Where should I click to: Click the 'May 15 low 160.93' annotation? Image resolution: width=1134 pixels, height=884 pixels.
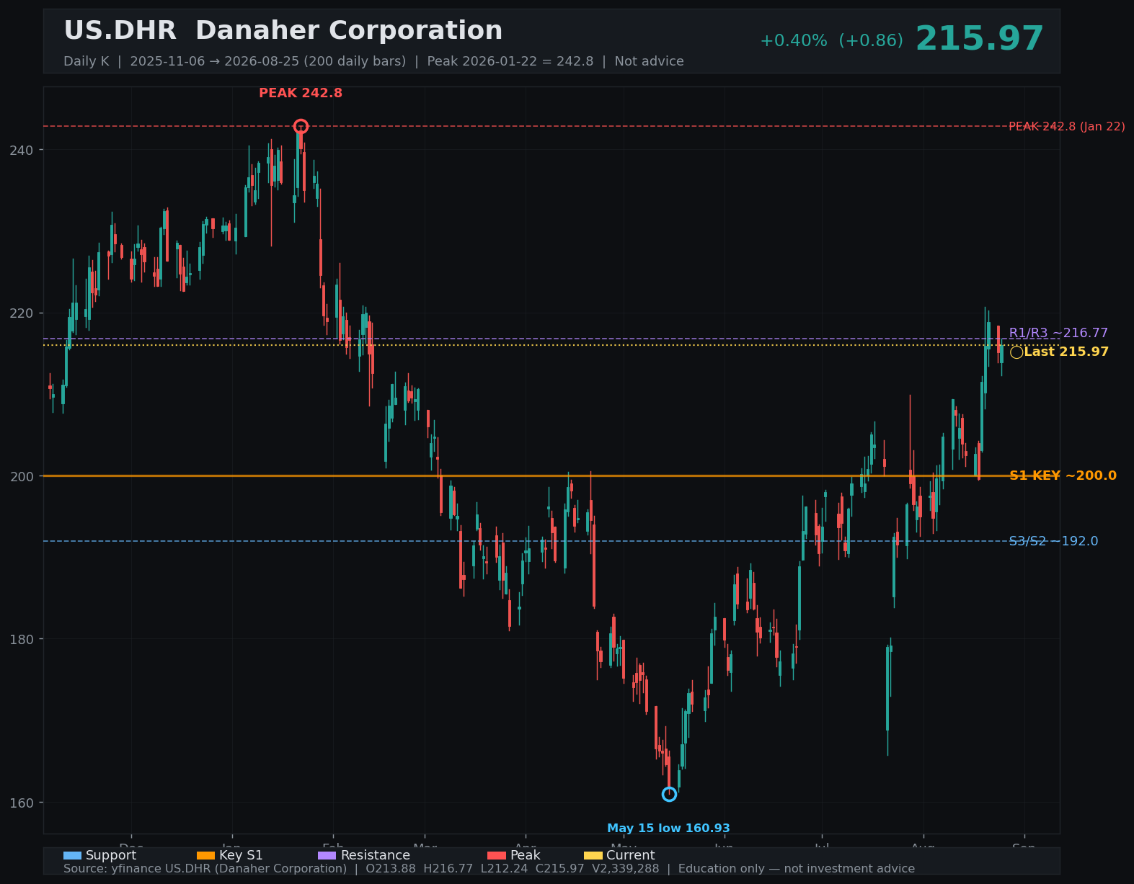pyautogui.click(x=668, y=829)
